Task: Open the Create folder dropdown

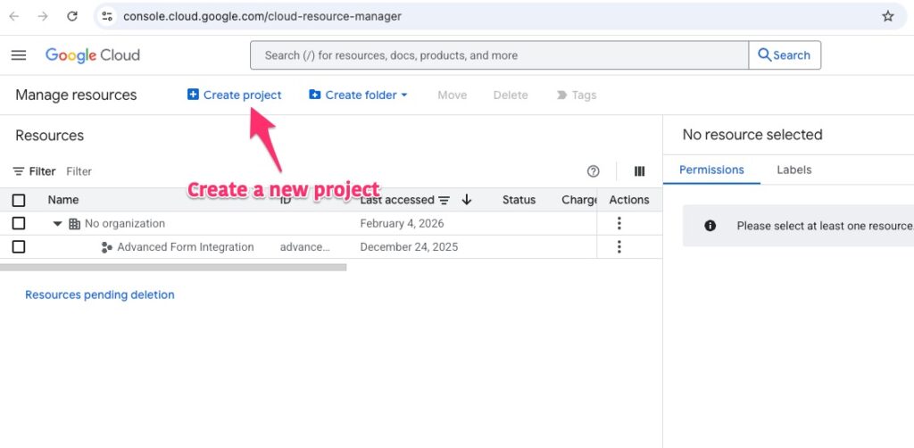Action: pyautogui.click(x=358, y=95)
